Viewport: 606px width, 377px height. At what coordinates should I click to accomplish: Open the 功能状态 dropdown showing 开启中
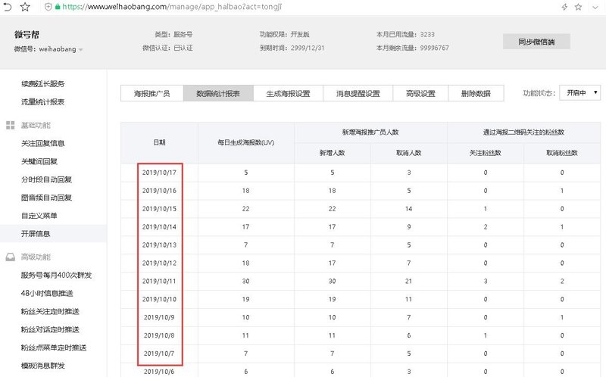coord(580,93)
